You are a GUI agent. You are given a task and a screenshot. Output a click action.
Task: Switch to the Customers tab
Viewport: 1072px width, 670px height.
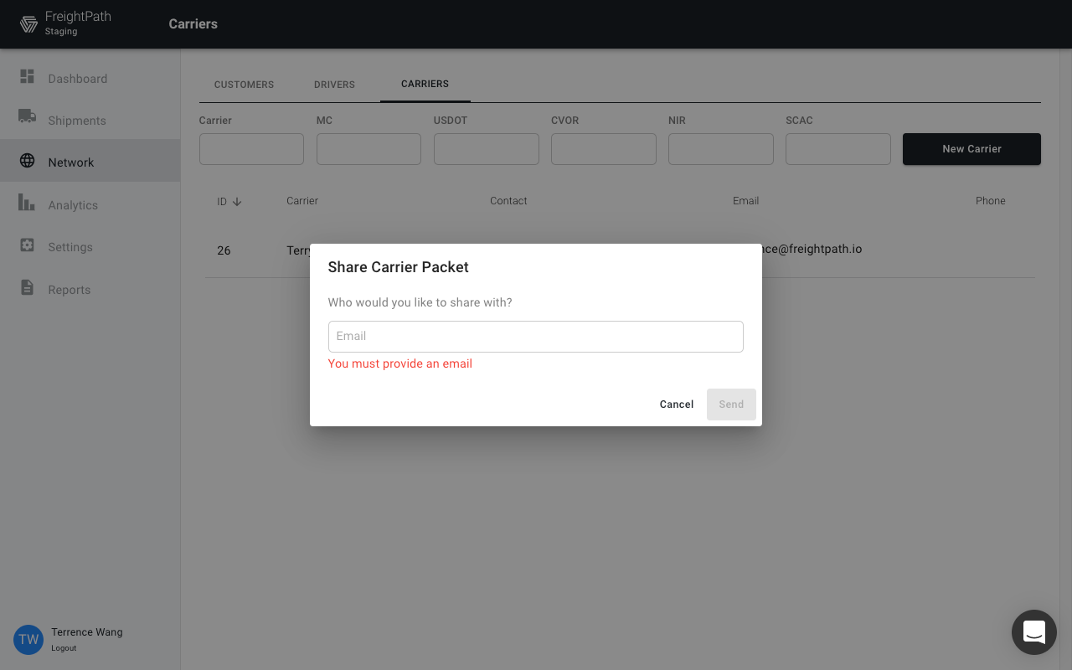click(x=244, y=85)
